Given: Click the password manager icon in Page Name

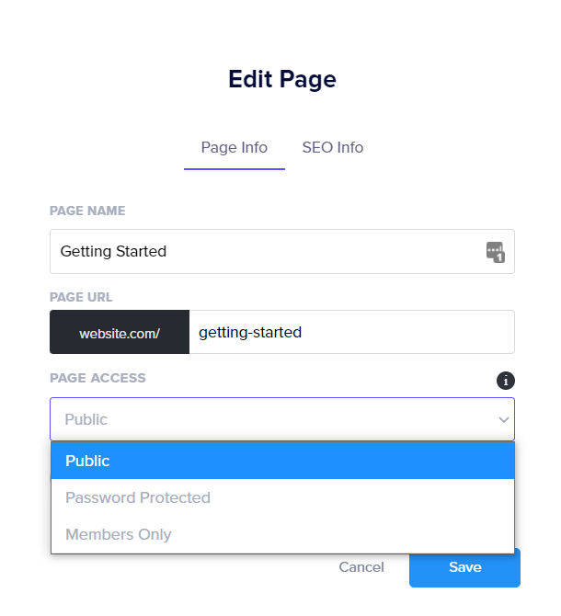Looking at the screenshot, I should pyautogui.click(x=496, y=252).
